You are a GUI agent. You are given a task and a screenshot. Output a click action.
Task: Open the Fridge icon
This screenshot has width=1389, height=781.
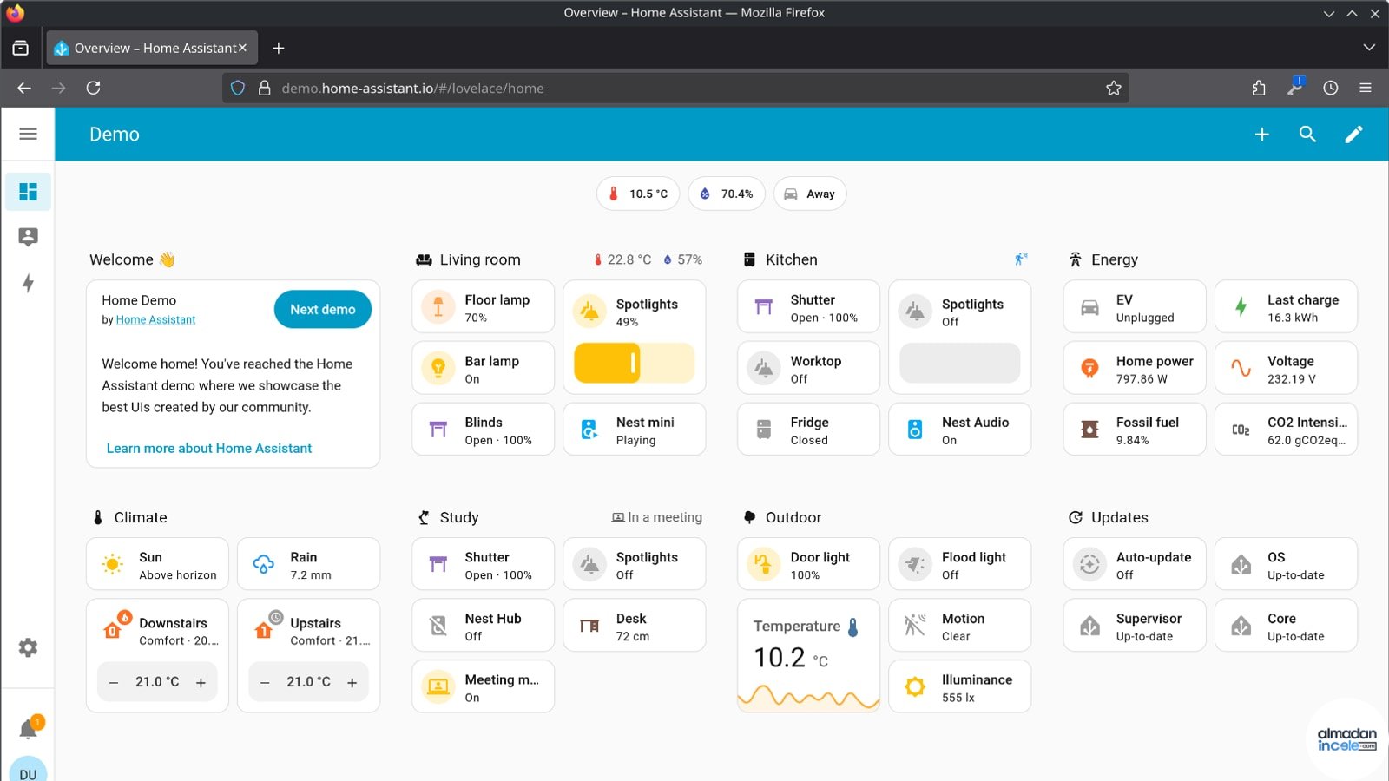764,430
